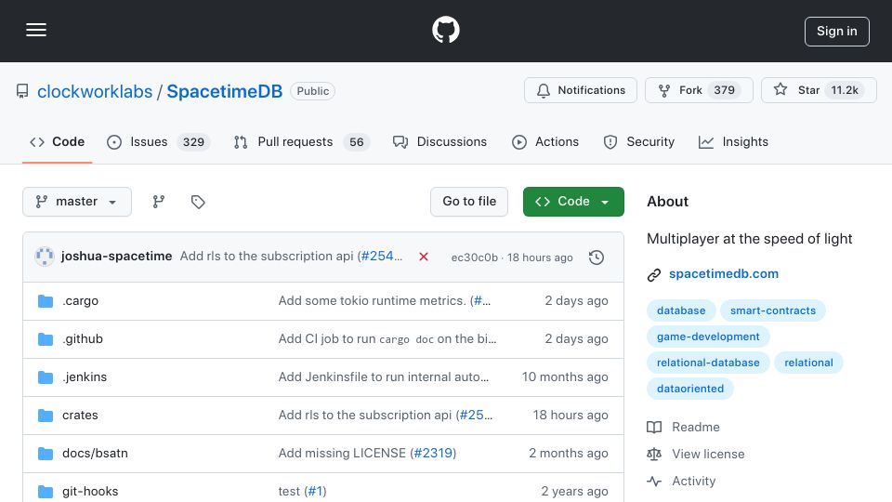
Task: Open the Pull requests tab
Action: (x=301, y=141)
